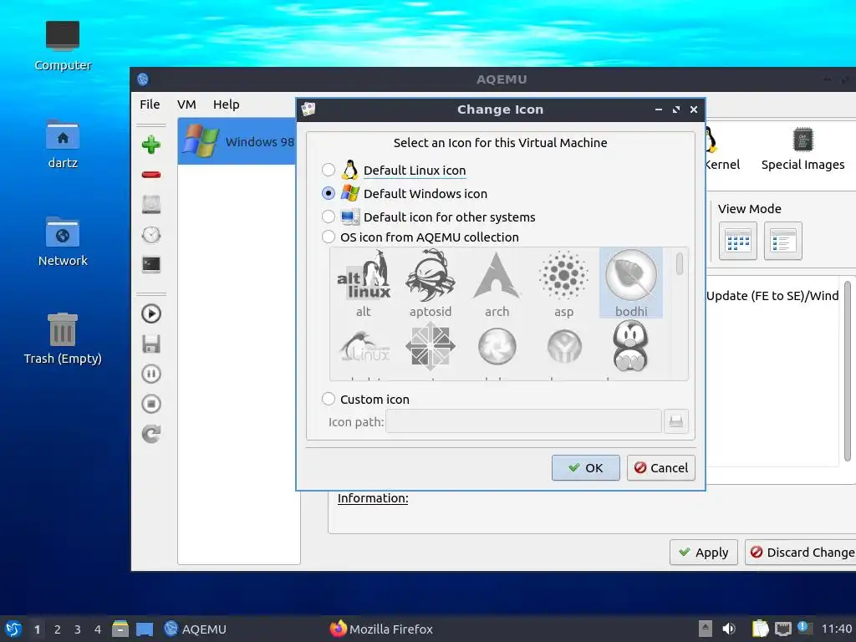This screenshot has width=856, height=642.
Task: Select the penguin icon below bodhi
Action: (x=631, y=346)
